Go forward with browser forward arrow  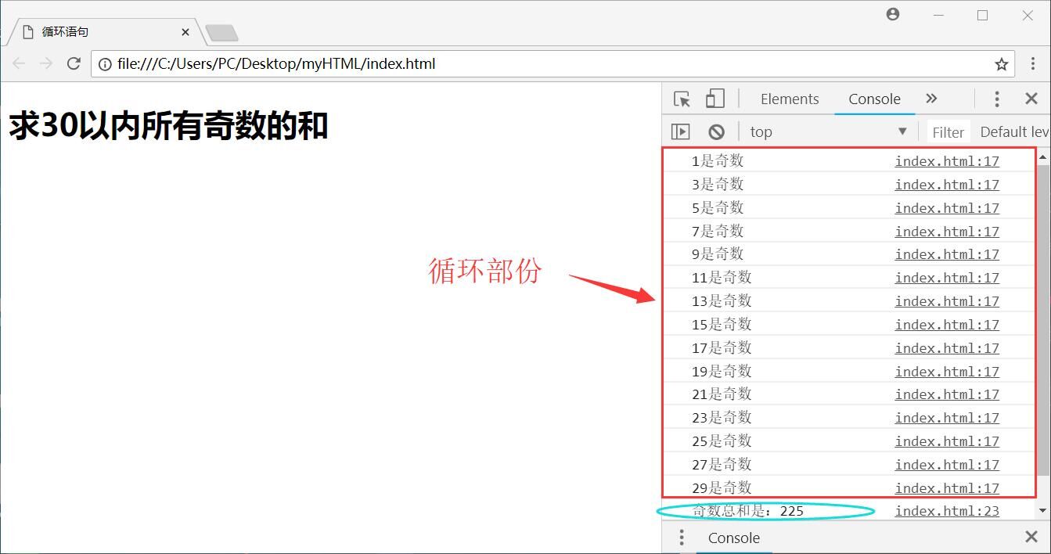46,63
